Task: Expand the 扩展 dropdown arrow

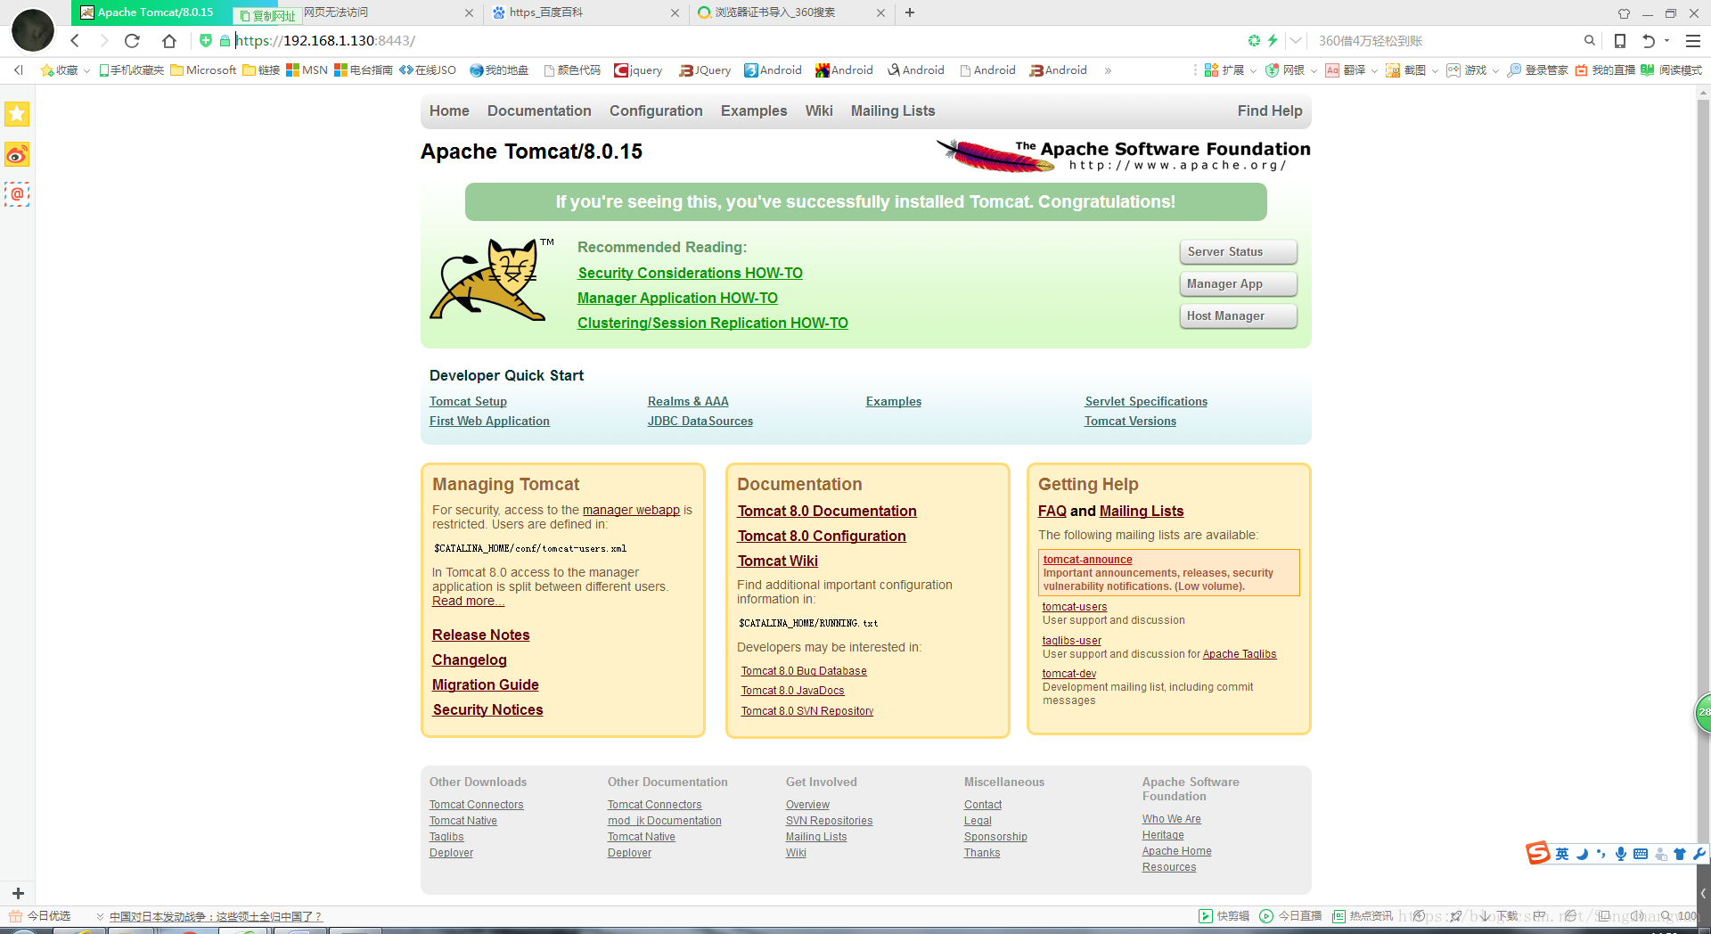Action: coord(1252,70)
